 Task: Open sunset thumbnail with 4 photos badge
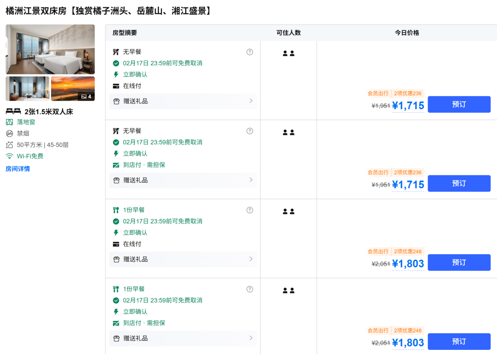coord(73,88)
